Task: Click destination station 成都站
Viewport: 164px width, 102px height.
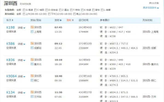Action: 38,48
